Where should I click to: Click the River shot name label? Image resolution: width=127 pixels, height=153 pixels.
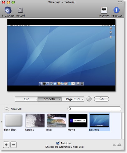49,130
